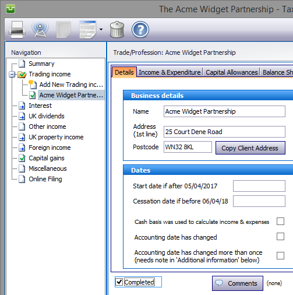Check accounting date changed more than once

(x=280, y=255)
